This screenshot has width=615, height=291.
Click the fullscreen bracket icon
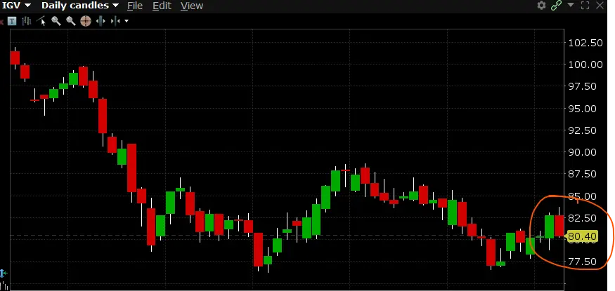pos(585,6)
